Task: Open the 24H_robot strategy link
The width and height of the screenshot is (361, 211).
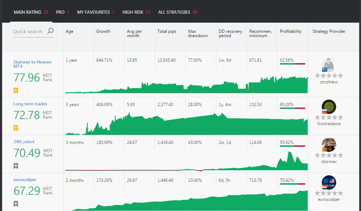Action: point(24,142)
